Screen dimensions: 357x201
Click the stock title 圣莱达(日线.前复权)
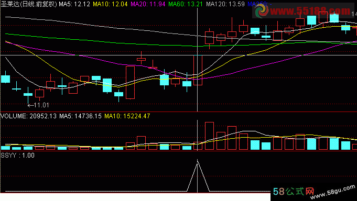29,4
